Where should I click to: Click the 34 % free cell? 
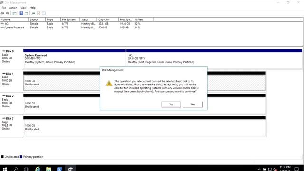137,28
